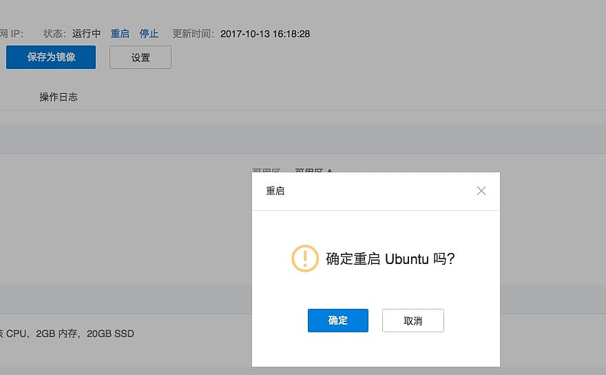Screen dimensions: 606x375
Task: Confirm restart with the 确定 button
Action: pyautogui.click(x=337, y=321)
